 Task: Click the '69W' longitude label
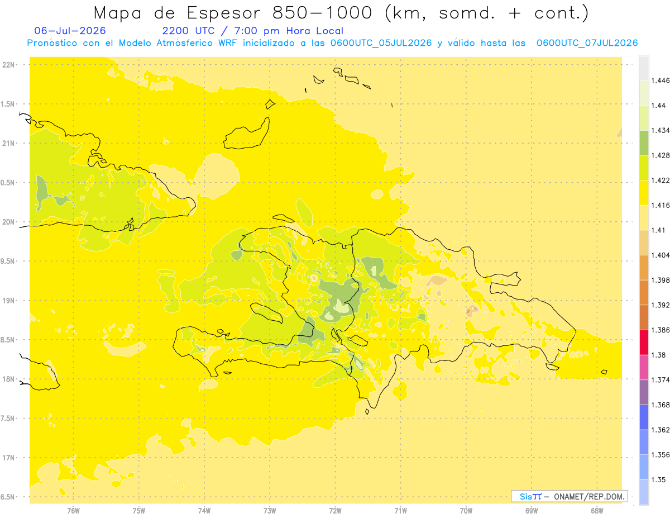pyautogui.click(x=532, y=510)
